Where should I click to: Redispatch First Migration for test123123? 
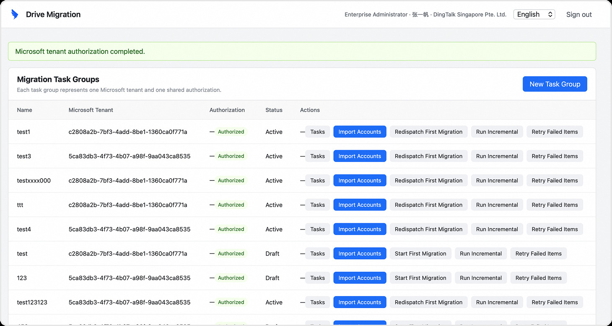click(428, 302)
